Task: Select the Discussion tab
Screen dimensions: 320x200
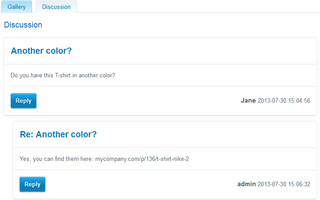Action: [x=56, y=7]
